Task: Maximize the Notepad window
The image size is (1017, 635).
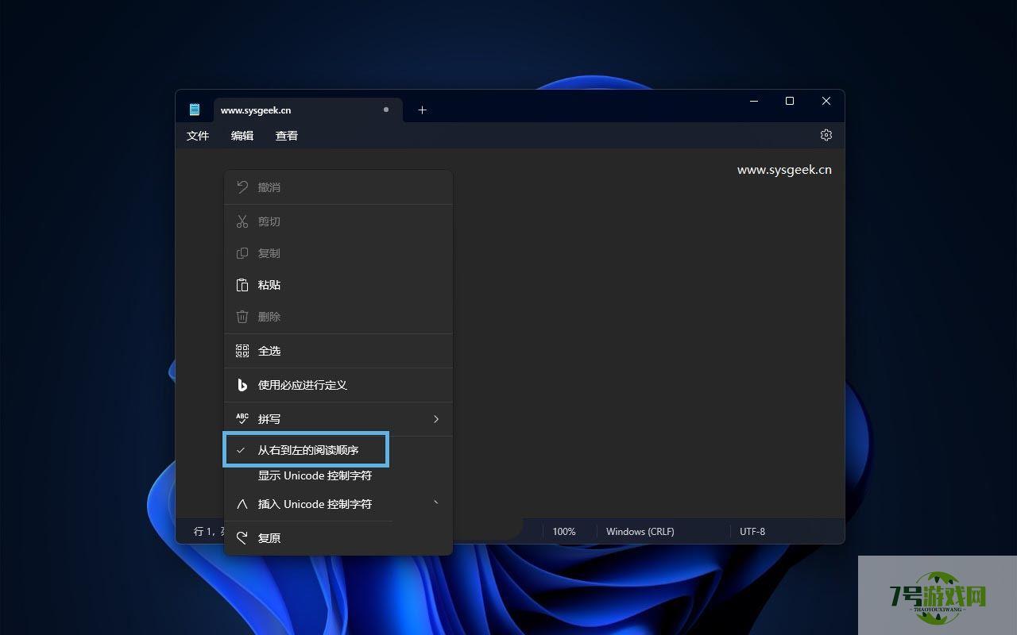Action: [790, 101]
